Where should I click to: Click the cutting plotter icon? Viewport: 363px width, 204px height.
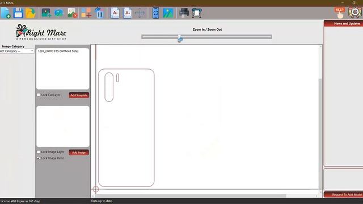[x=197, y=12]
